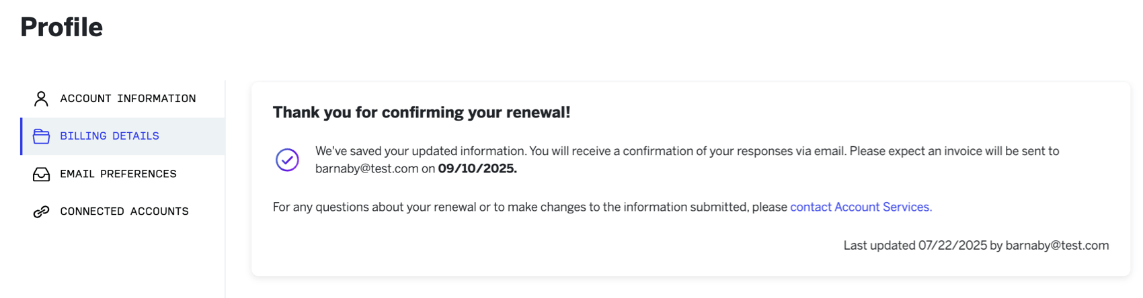Click the Account Information person icon
This screenshot has width=1143, height=298.
click(x=41, y=99)
